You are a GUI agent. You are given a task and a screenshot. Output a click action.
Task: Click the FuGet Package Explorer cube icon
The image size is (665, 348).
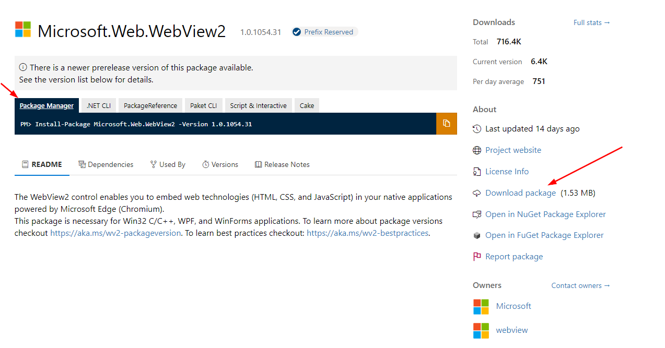(x=476, y=235)
